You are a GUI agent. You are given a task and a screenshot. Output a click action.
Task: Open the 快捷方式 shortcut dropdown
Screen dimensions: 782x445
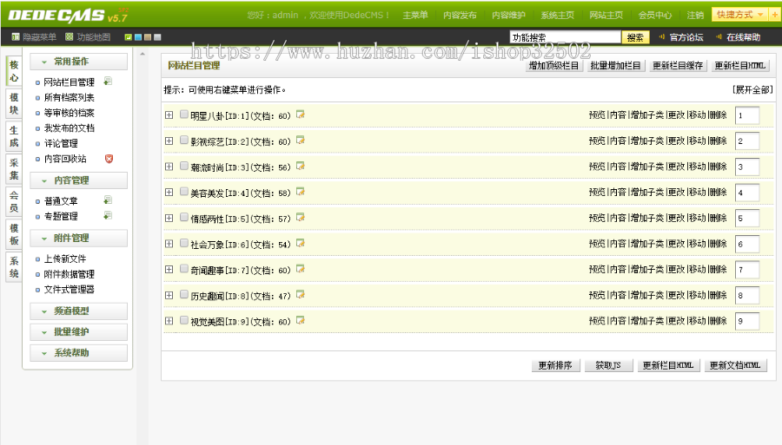[x=739, y=15]
